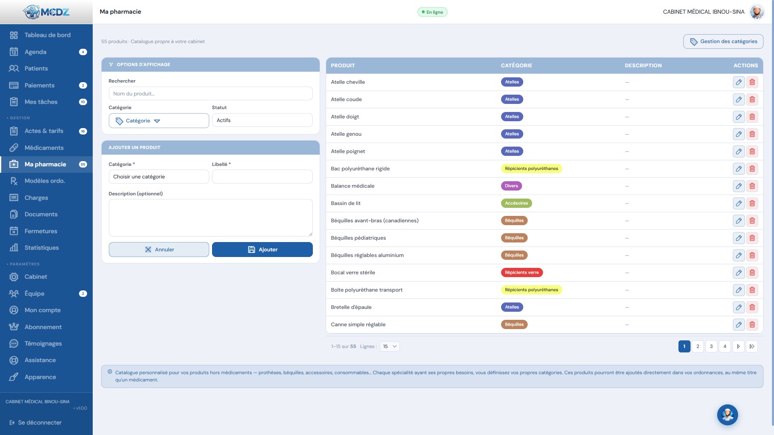Viewport: 774px width, 435px height.
Task: Go to next page arrow
Action: pos(738,346)
